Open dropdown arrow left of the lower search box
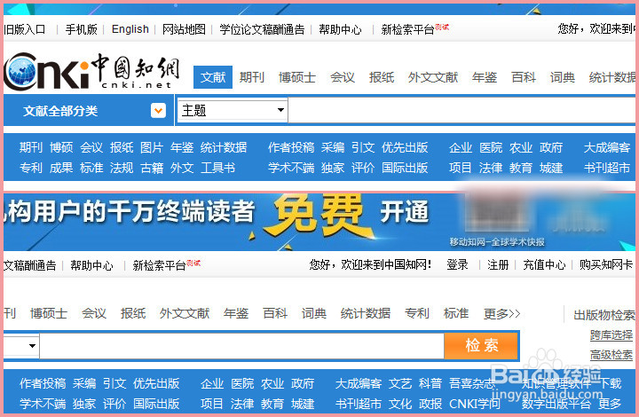Image resolution: width=639 pixels, height=417 pixels. click(32, 346)
